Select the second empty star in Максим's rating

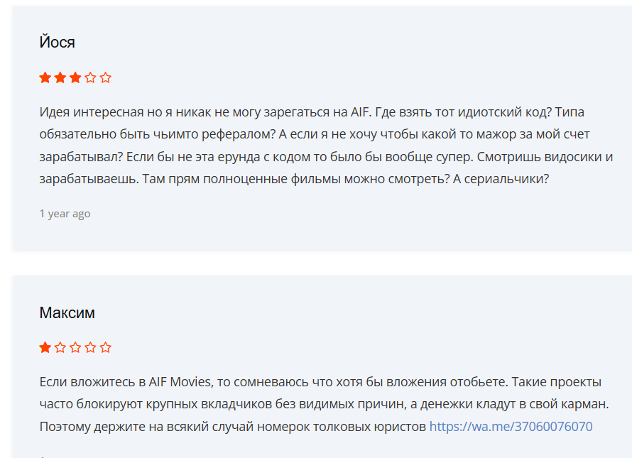[x=60, y=347]
